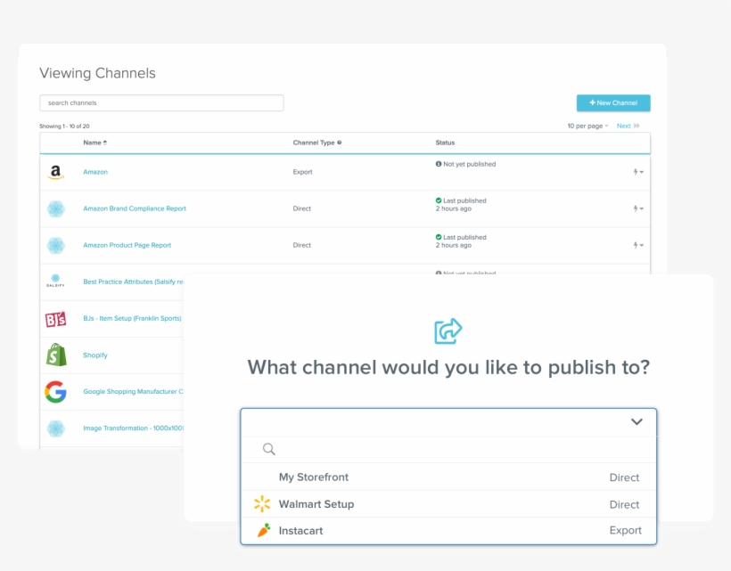Click the dropdown search filter field
The width and height of the screenshot is (731, 571).
pos(455,450)
